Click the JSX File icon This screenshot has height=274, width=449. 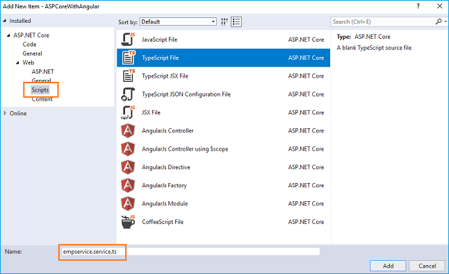click(x=128, y=112)
